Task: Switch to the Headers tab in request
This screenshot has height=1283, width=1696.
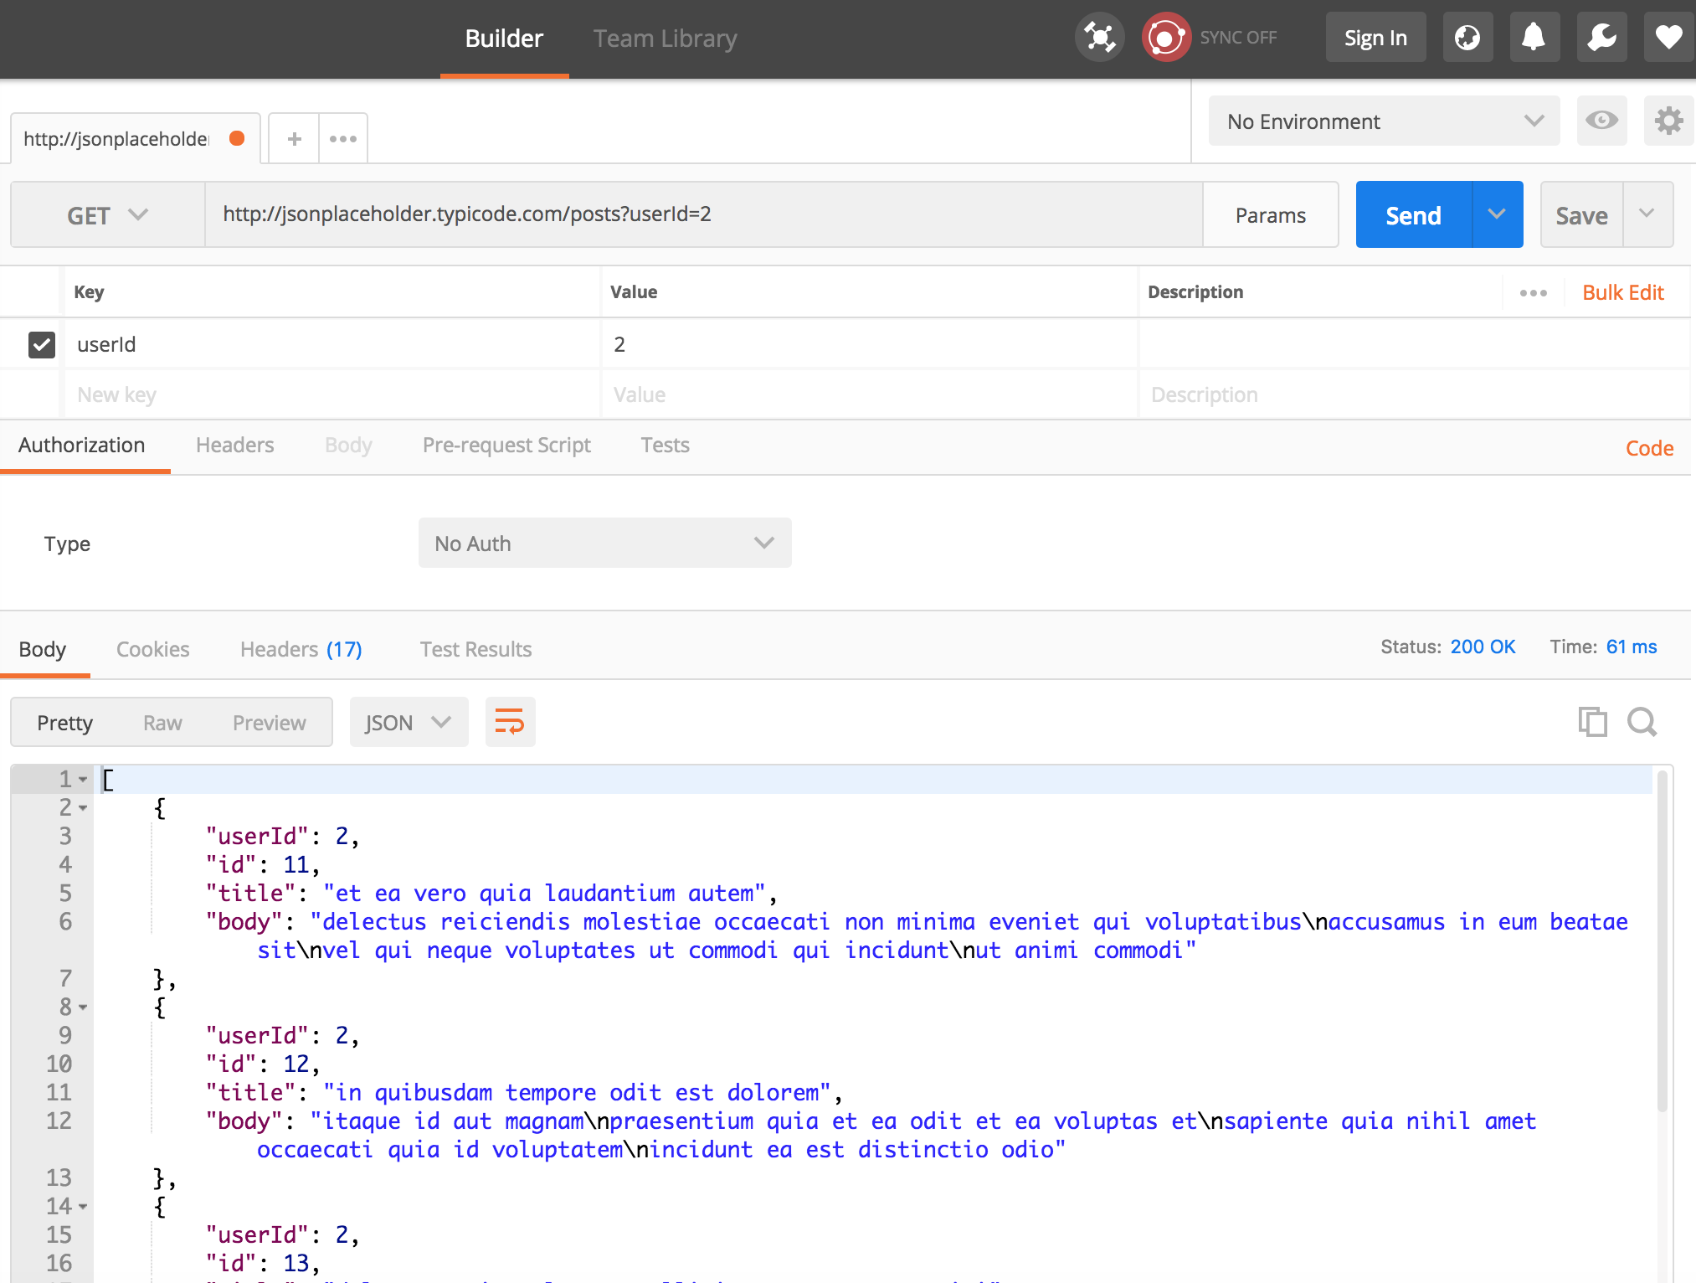Action: coord(234,443)
